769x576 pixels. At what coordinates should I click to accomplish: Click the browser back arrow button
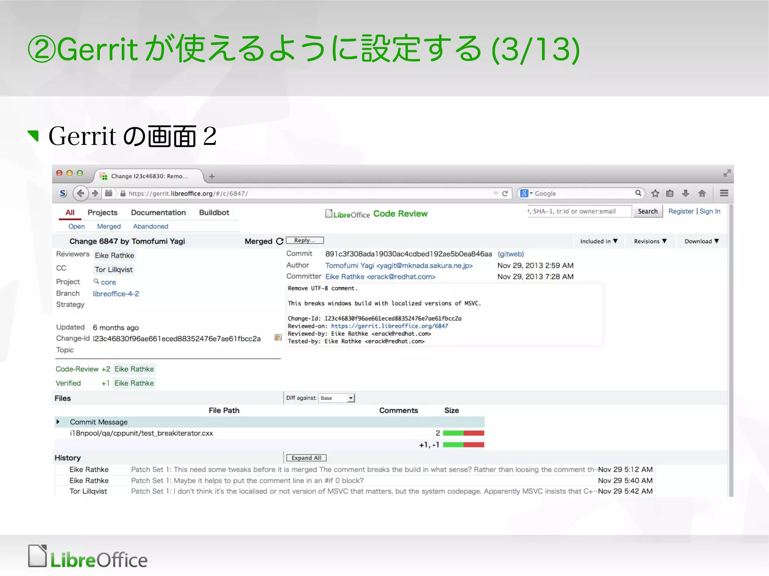coord(80,193)
